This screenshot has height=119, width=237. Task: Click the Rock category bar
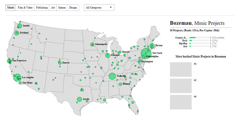click(199, 40)
